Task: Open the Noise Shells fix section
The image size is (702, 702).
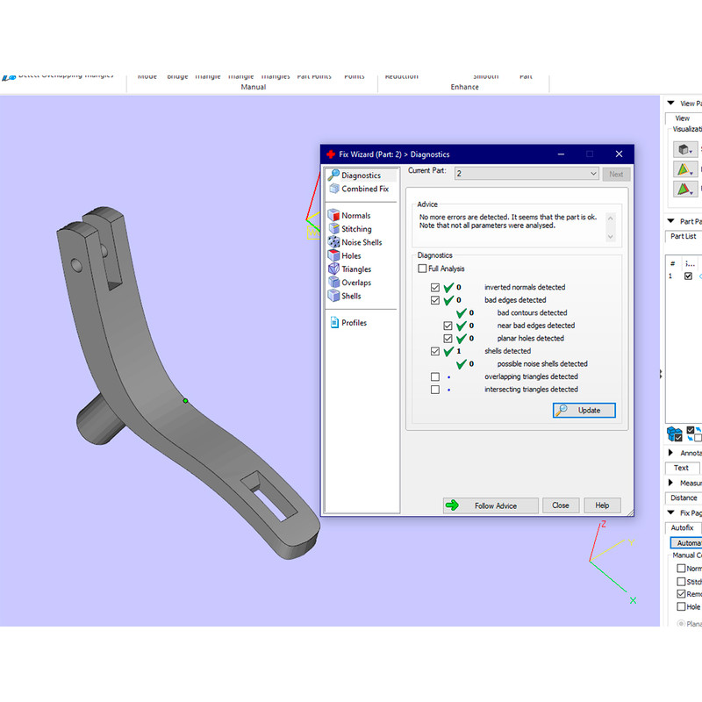Action: click(361, 242)
